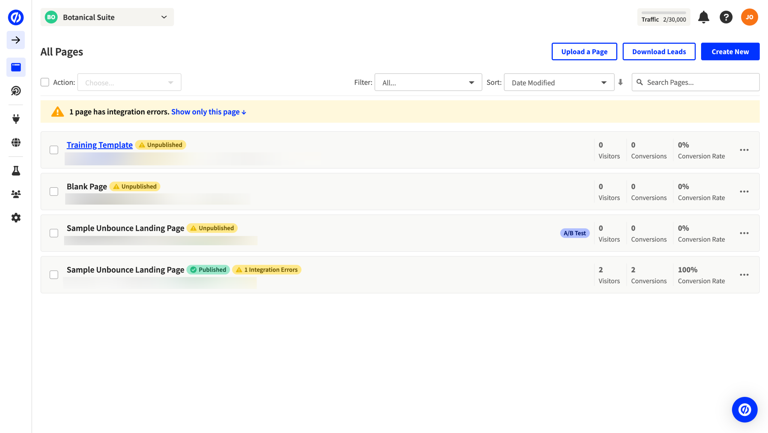Click the notifications bell icon
The image size is (768, 433).
pos(703,17)
